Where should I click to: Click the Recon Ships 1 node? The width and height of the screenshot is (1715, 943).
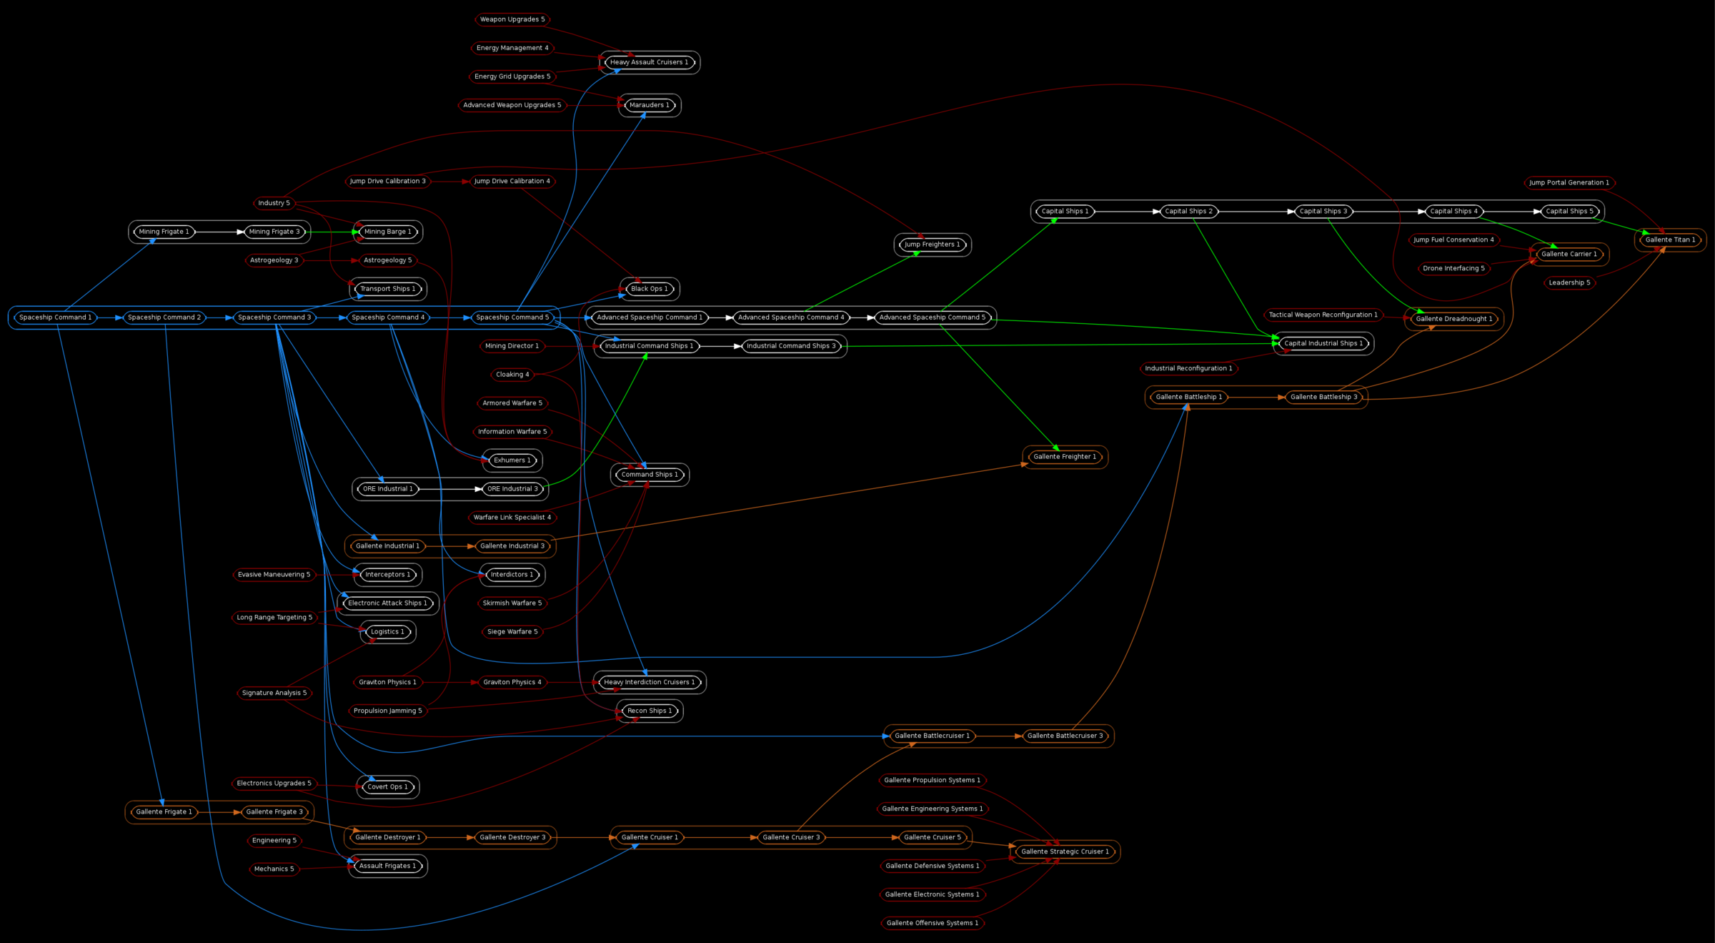point(648,711)
